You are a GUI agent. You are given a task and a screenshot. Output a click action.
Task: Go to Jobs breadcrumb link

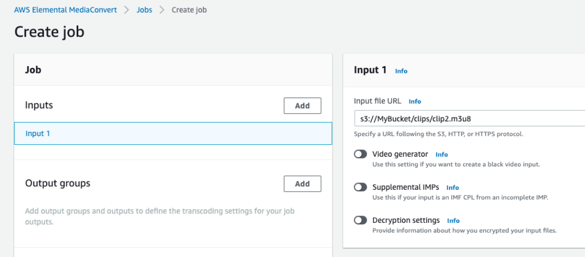pyautogui.click(x=144, y=10)
